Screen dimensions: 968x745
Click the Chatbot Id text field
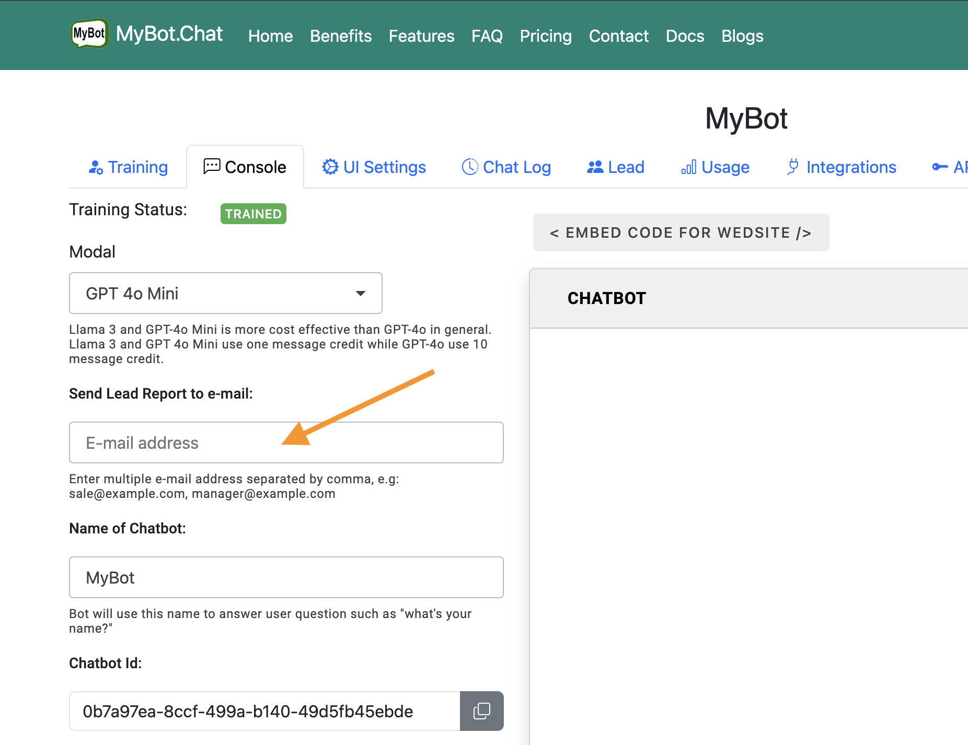[x=264, y=711]
